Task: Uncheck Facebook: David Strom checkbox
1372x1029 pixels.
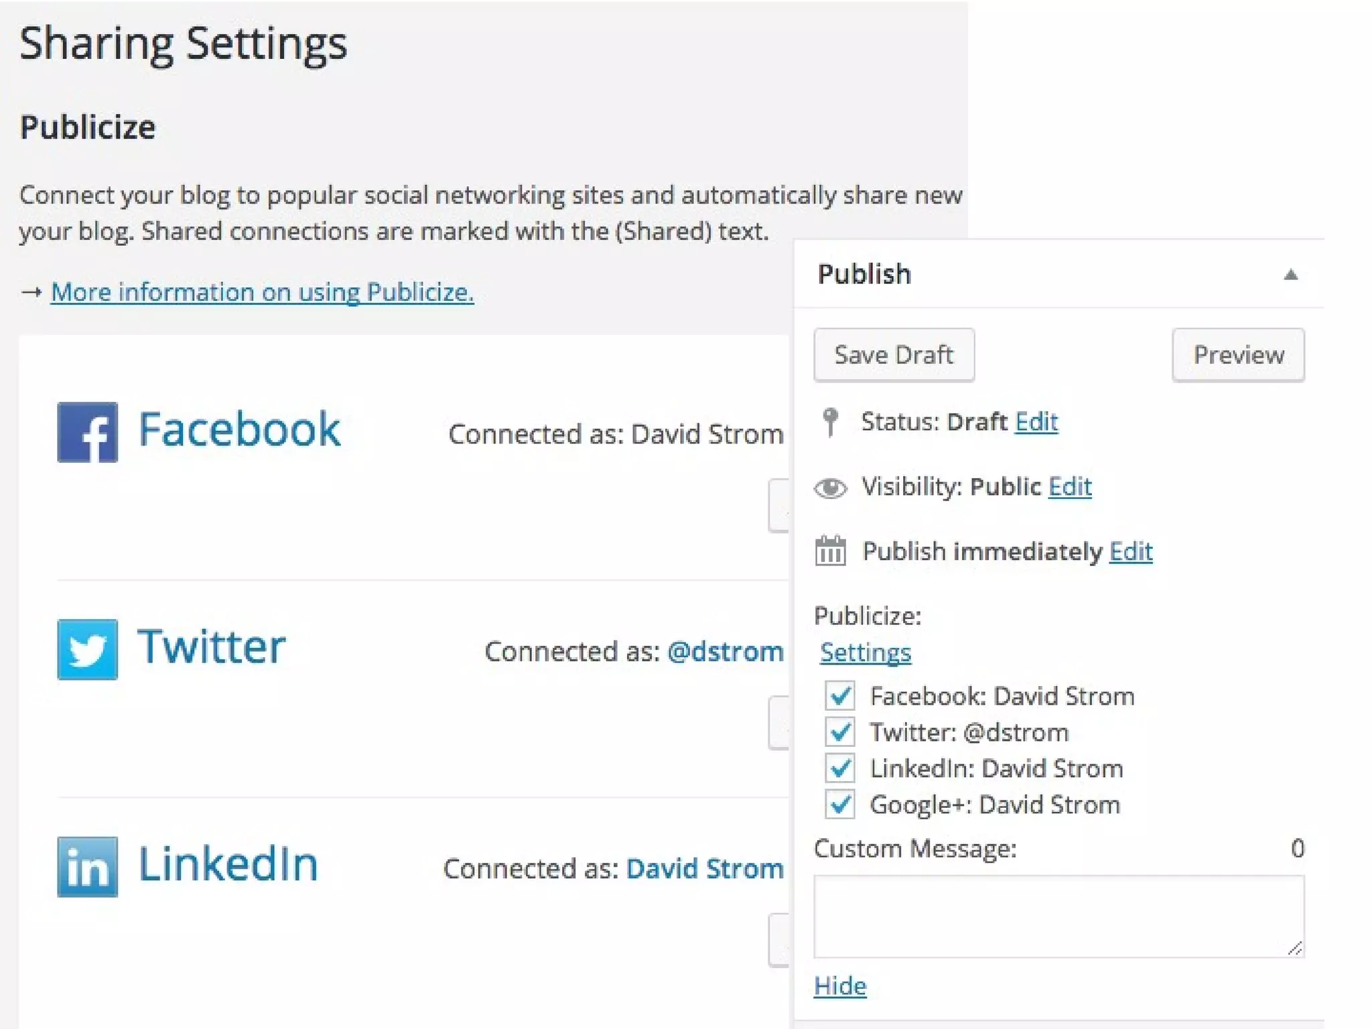Action: 840,696
